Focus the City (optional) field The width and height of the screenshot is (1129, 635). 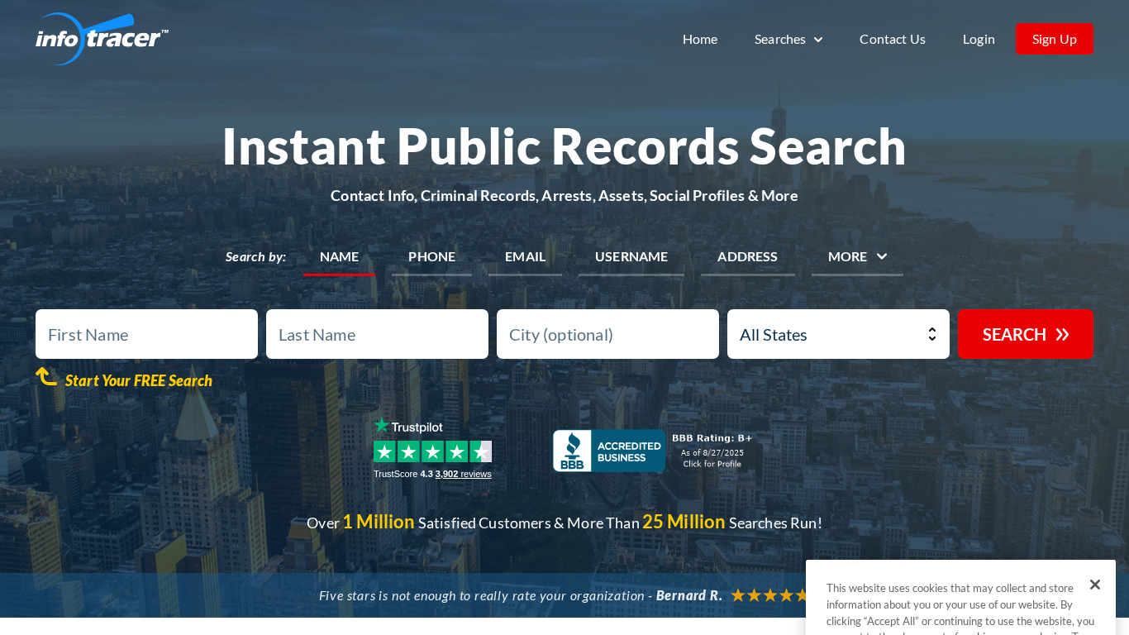tap(607, 334)
